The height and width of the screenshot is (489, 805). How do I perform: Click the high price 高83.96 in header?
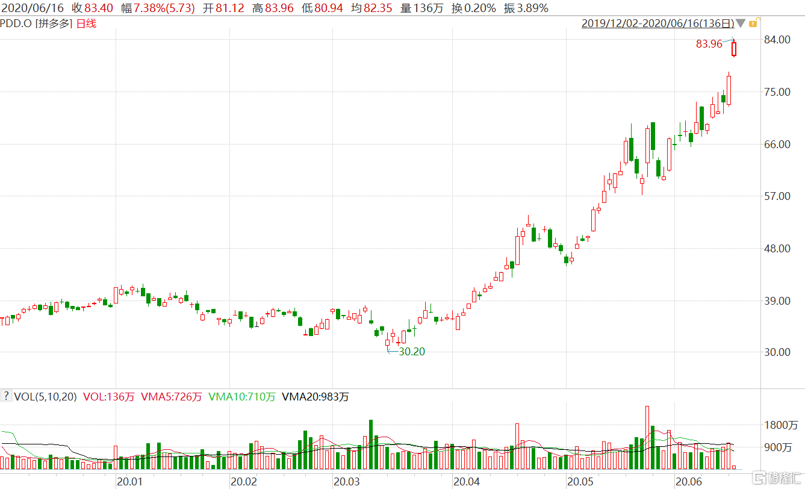[x=273, y=8]
